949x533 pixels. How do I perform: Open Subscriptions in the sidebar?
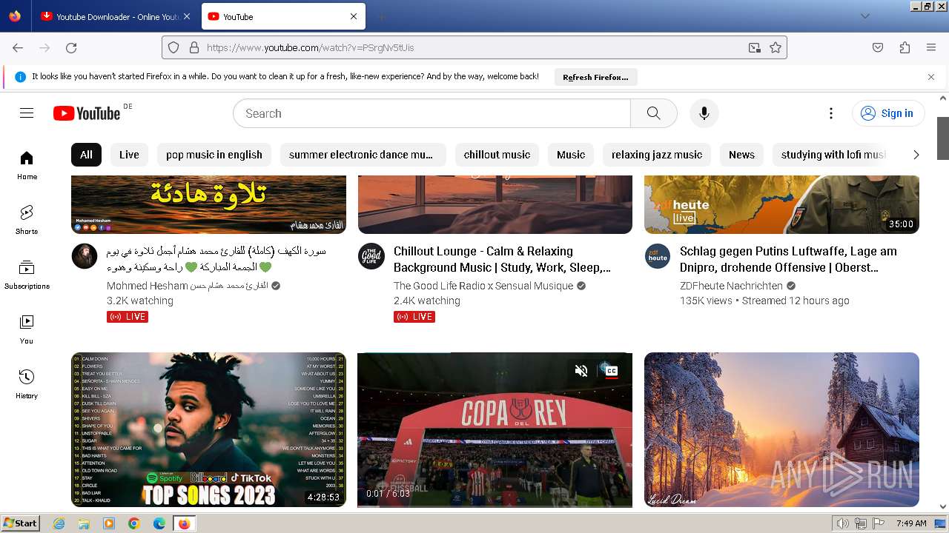(x=27, y=275)
